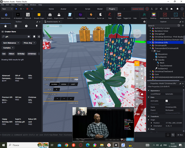
Task: Filter results by ribbon tag
Action: 11,54
